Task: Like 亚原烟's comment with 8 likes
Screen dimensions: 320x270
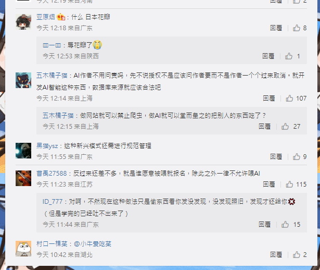Action: [297, 28]
